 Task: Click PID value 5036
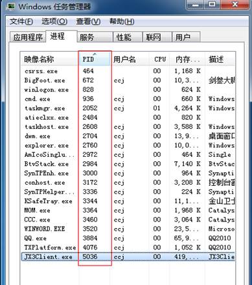click(x=90, y=256)
